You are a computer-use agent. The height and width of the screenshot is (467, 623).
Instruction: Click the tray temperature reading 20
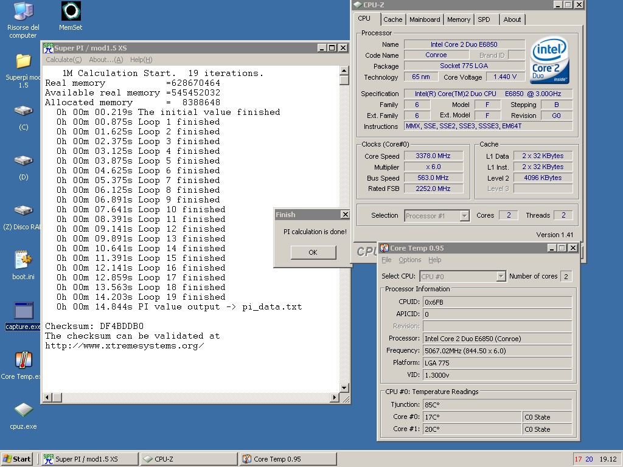pos(589,459)
